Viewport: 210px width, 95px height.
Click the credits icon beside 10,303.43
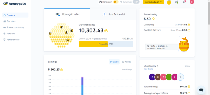(106, 31)
